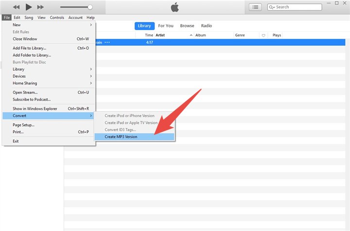Sort by Album column header

pyautogui.click(x=201, y=36)
